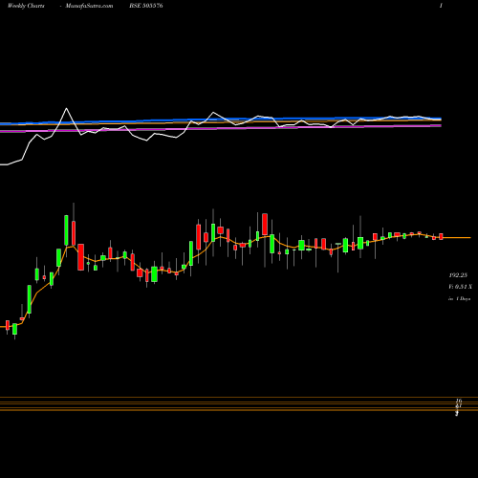
Task: Click the 'V: 0.51 X' volume text
Action: point(460,287)
